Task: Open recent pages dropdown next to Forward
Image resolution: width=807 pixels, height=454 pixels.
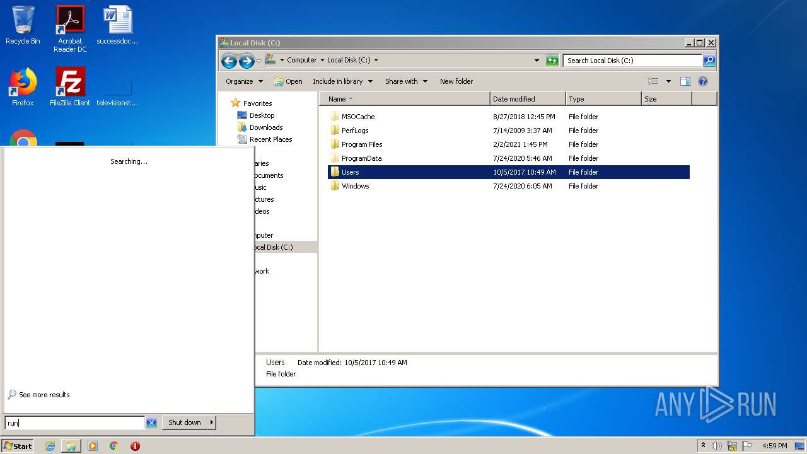Action: (258, 61)
